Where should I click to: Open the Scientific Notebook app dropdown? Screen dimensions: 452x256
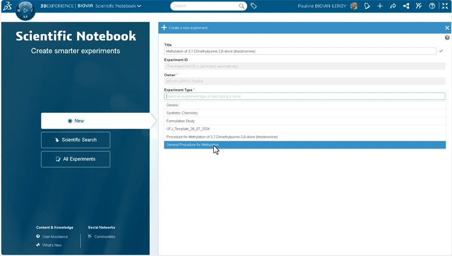click(x=118, y=6)
